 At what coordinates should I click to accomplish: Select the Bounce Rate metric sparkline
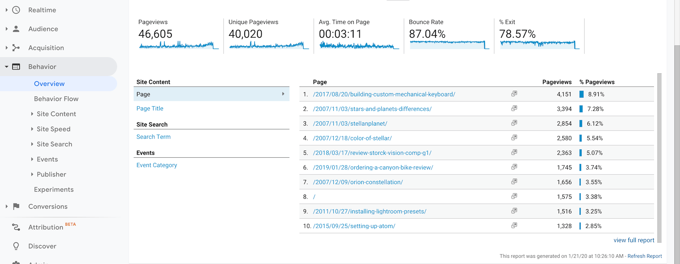(449, 45)
